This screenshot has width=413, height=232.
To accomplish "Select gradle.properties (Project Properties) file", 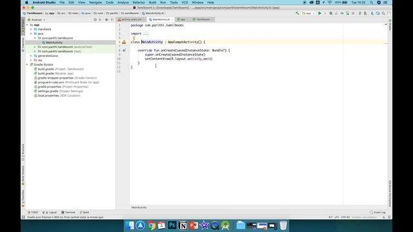I will pos(61,87).
